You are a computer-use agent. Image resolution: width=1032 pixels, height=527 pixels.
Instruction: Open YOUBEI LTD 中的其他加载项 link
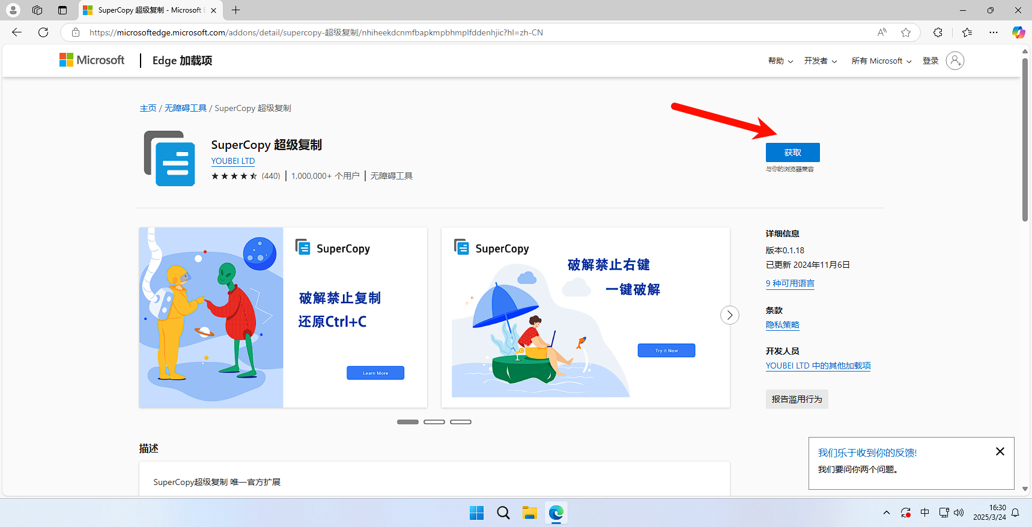coord(818,366)
